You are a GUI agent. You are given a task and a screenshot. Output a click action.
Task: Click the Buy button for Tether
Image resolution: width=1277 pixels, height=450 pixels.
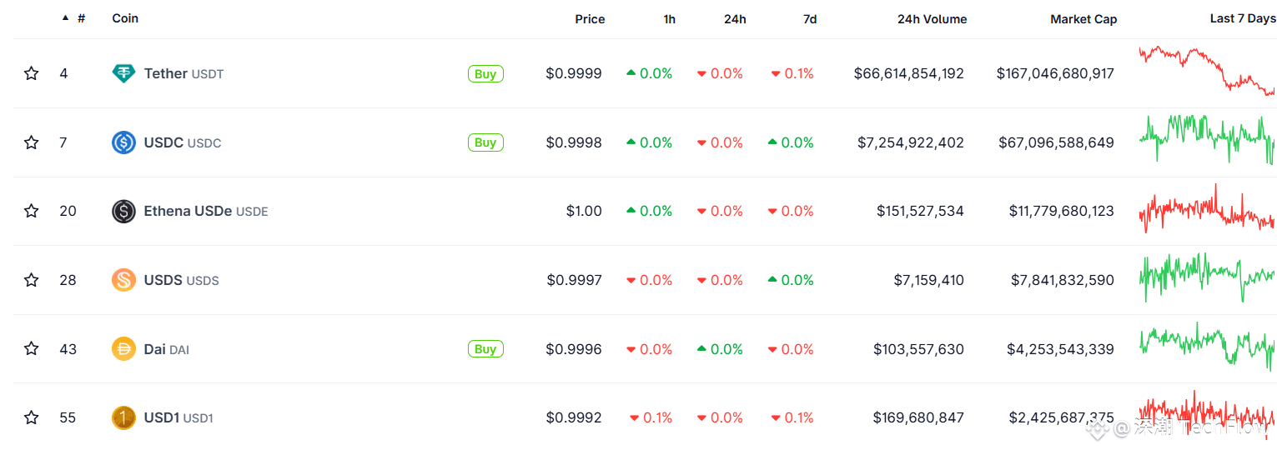pos(485,74)
